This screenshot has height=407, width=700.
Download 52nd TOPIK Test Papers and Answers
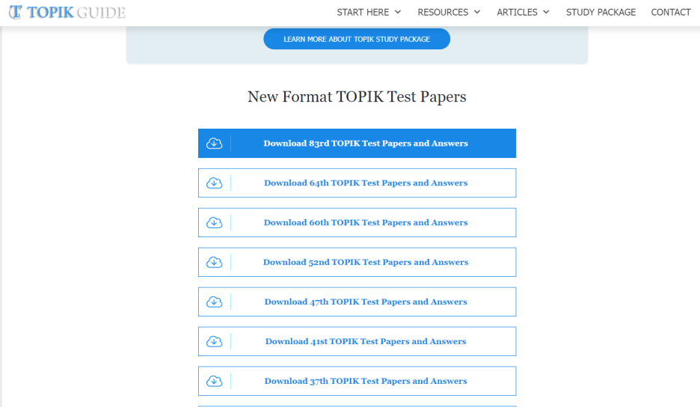point(357,263)
